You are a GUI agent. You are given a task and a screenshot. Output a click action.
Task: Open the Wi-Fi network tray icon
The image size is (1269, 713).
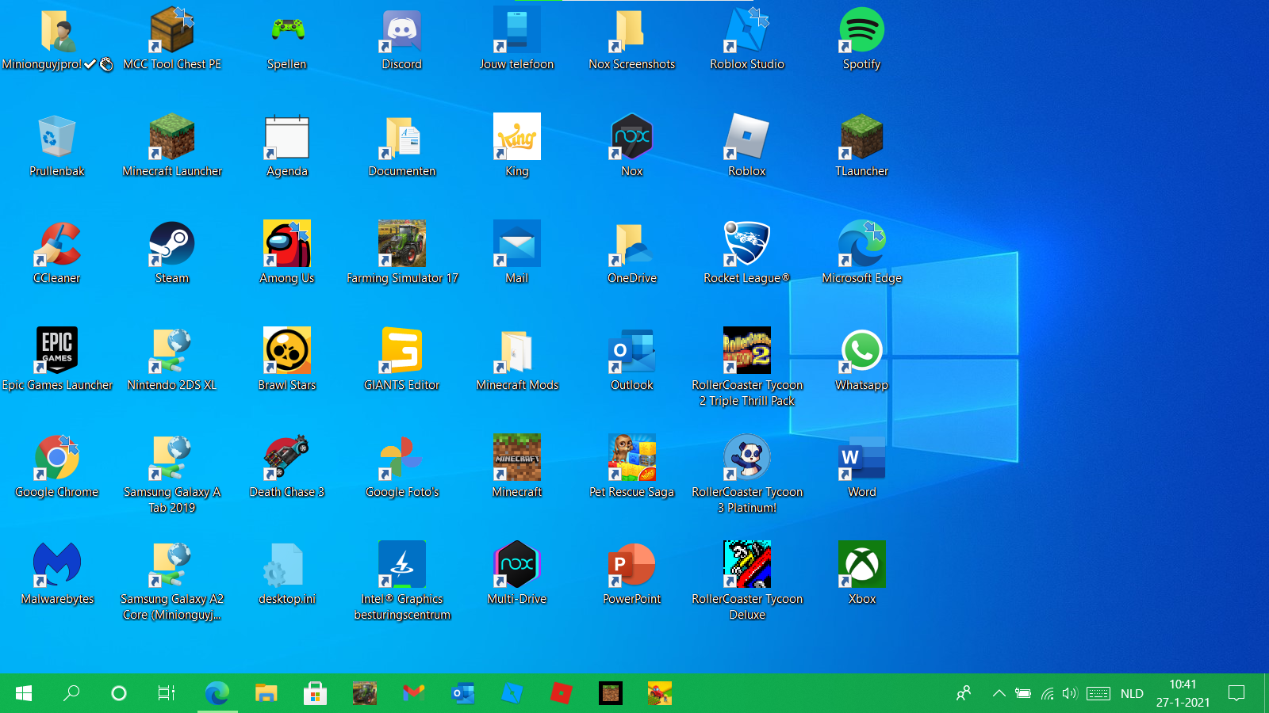pos(1047,693)
